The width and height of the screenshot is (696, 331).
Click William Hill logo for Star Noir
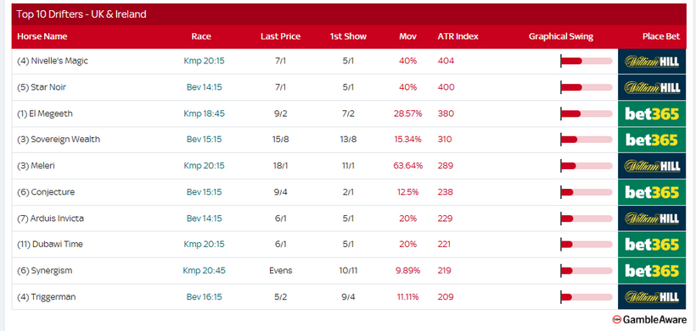[652, 87]
